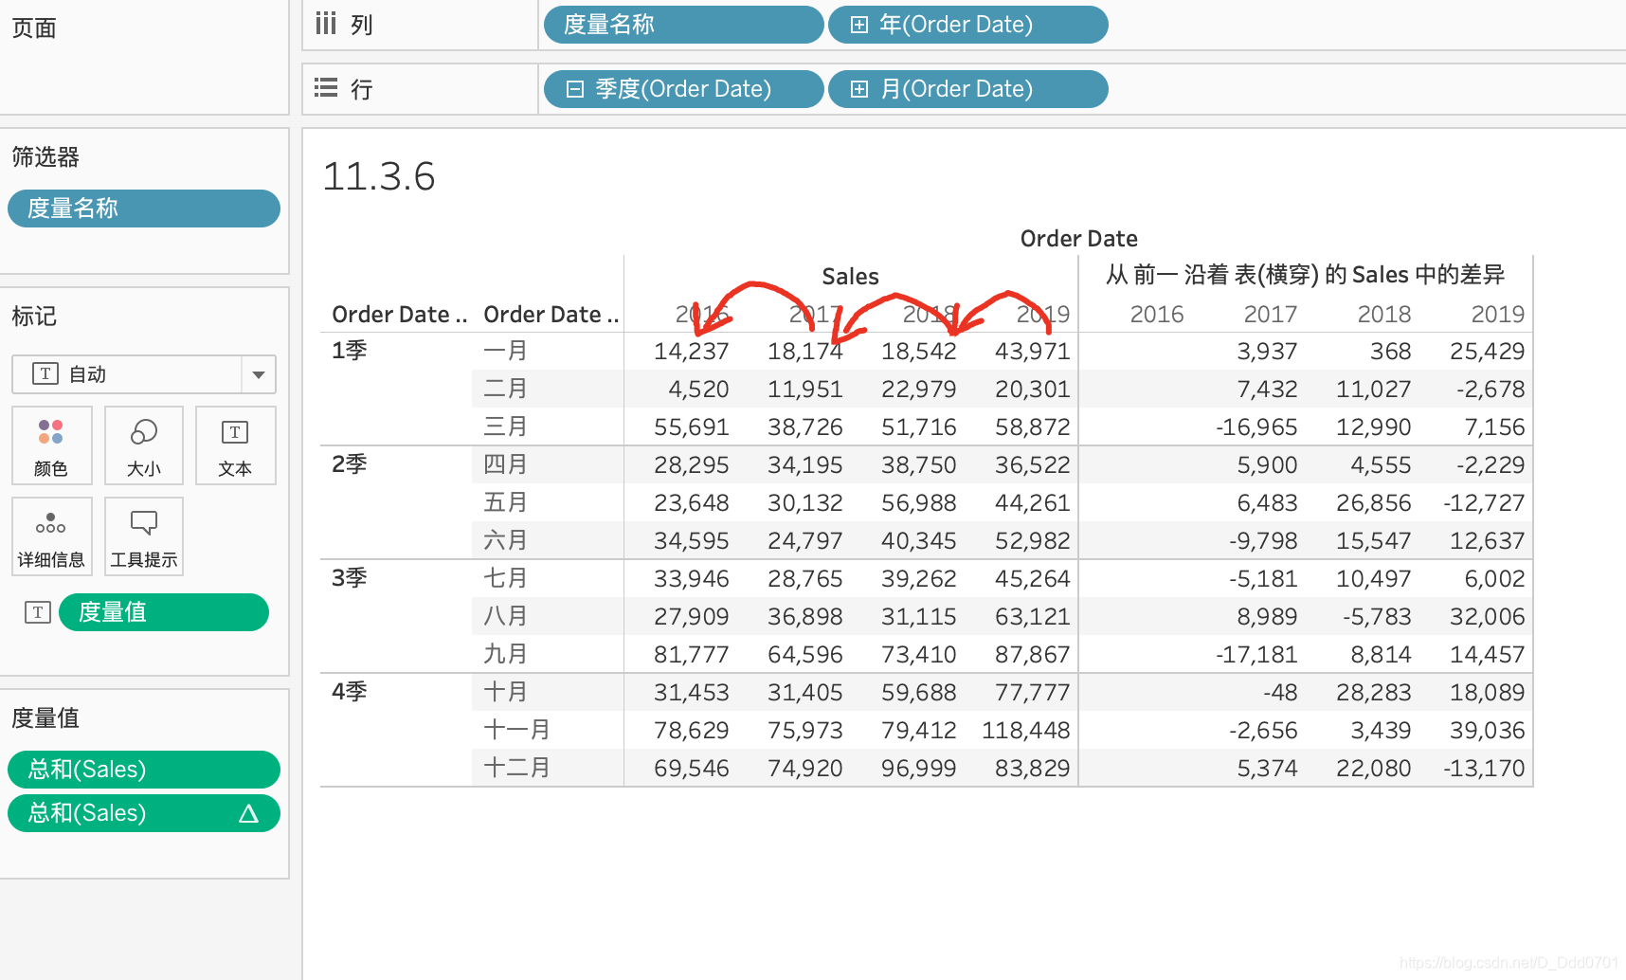Click the 度量值 Measure Values label

(45, 718)
